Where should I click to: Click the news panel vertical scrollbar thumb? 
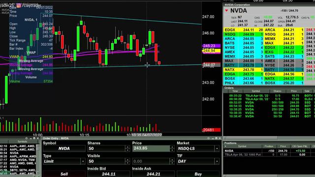coord(38,149)
